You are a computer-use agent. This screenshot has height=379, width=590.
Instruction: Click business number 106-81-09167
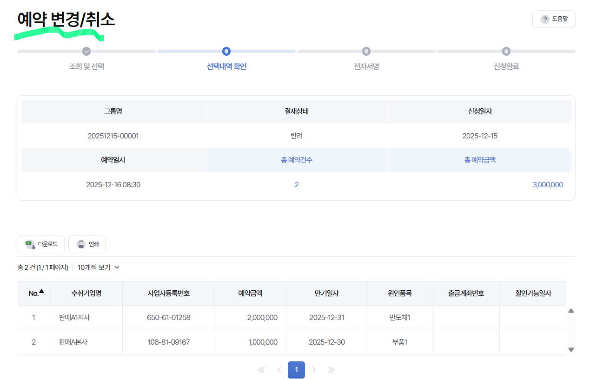[x=168, y=342]
